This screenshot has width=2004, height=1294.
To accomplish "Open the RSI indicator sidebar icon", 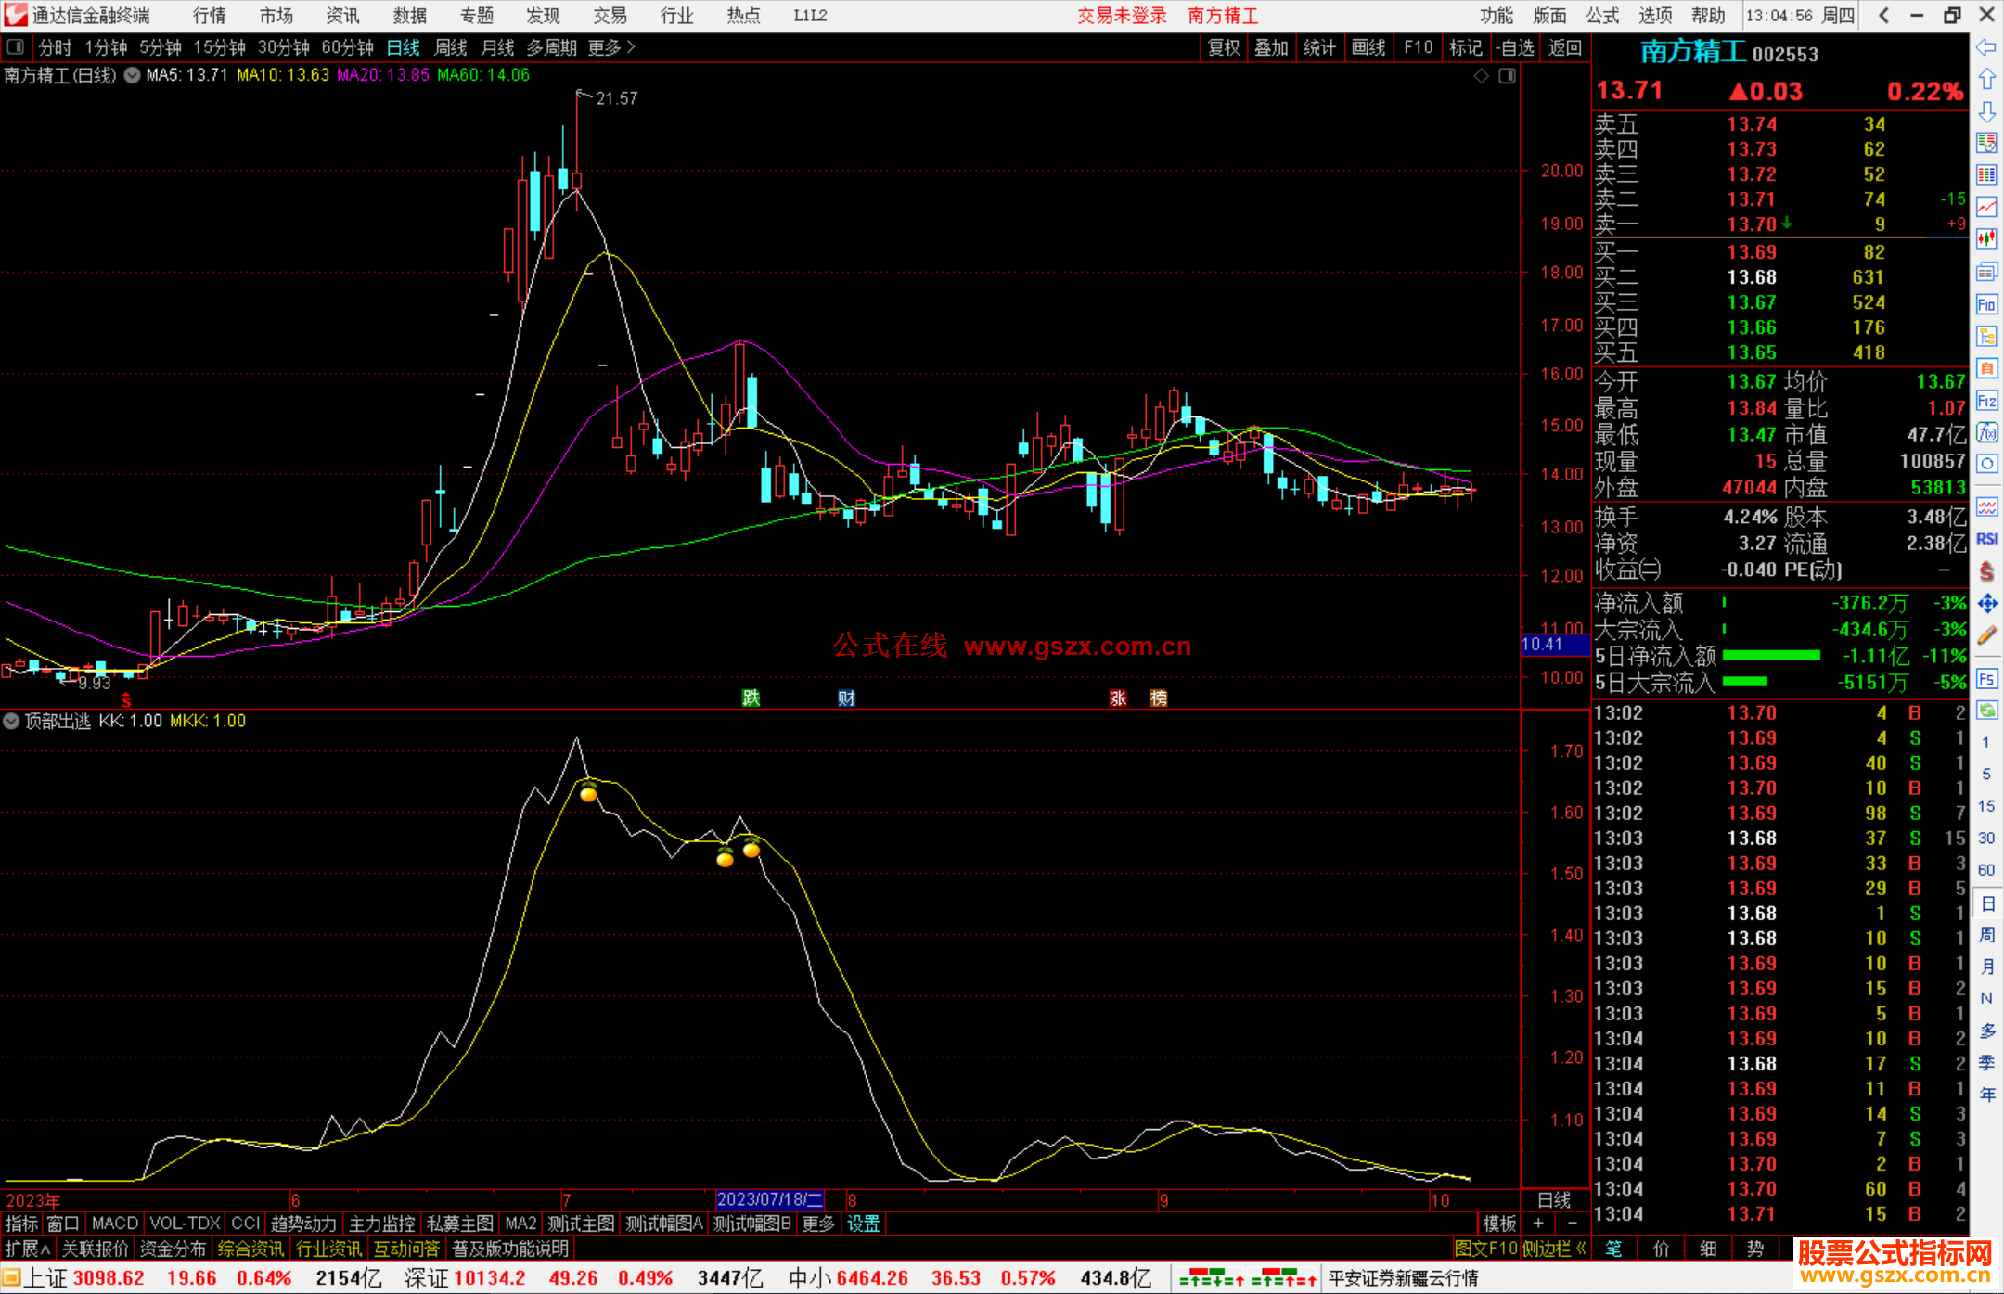I will click(1986, 539).
